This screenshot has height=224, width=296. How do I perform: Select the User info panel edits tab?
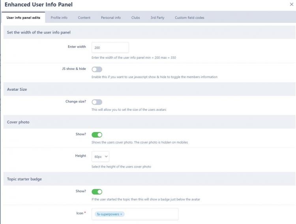click(23, 18)
